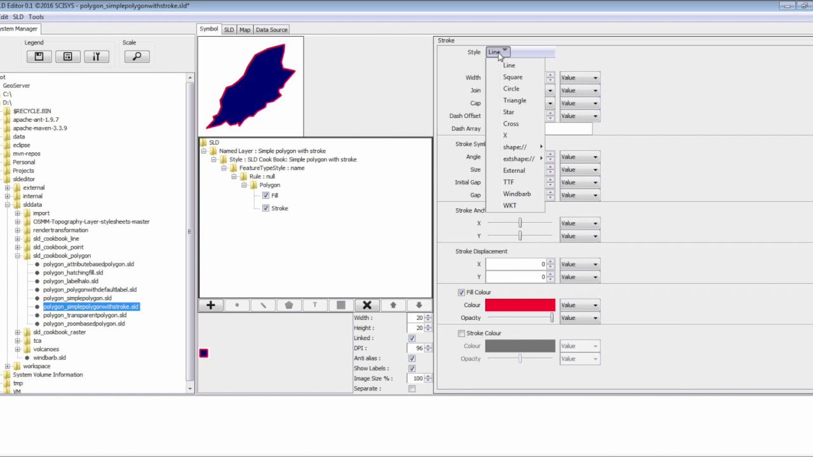Click the Legend save (floppy disk) button

[39, 56]
